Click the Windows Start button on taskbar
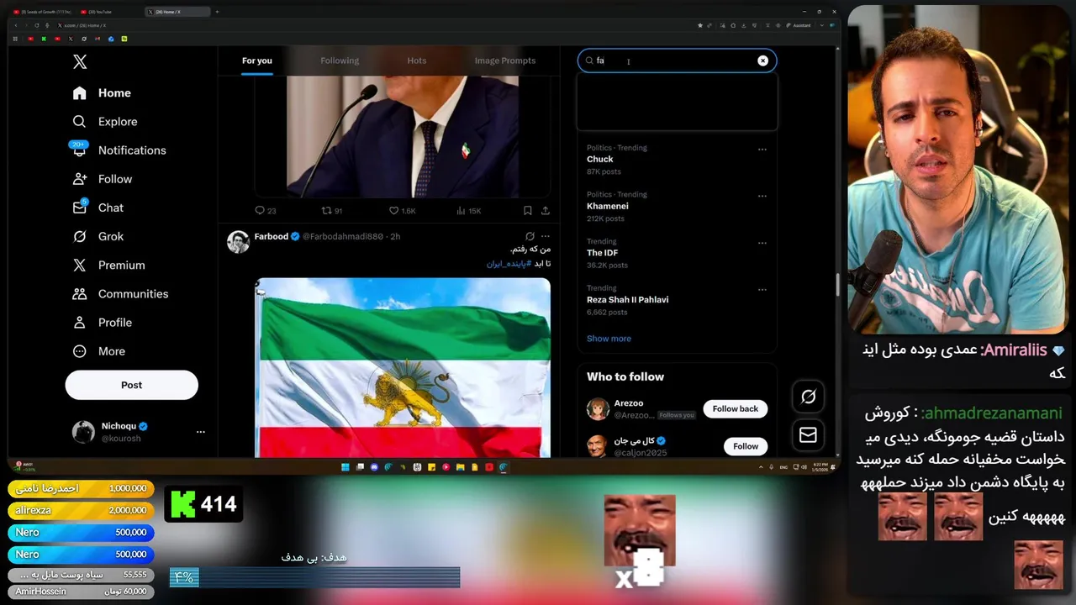The height and width of the screenshot is (605, 1076). click(345, 467)
